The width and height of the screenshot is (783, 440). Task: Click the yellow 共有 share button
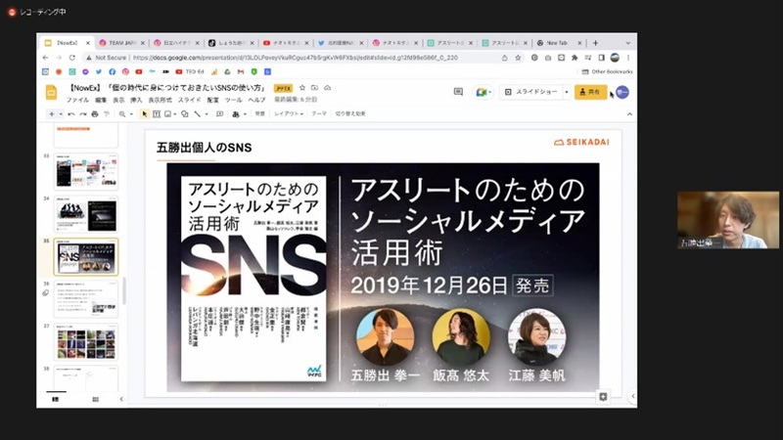click(590, 92)
